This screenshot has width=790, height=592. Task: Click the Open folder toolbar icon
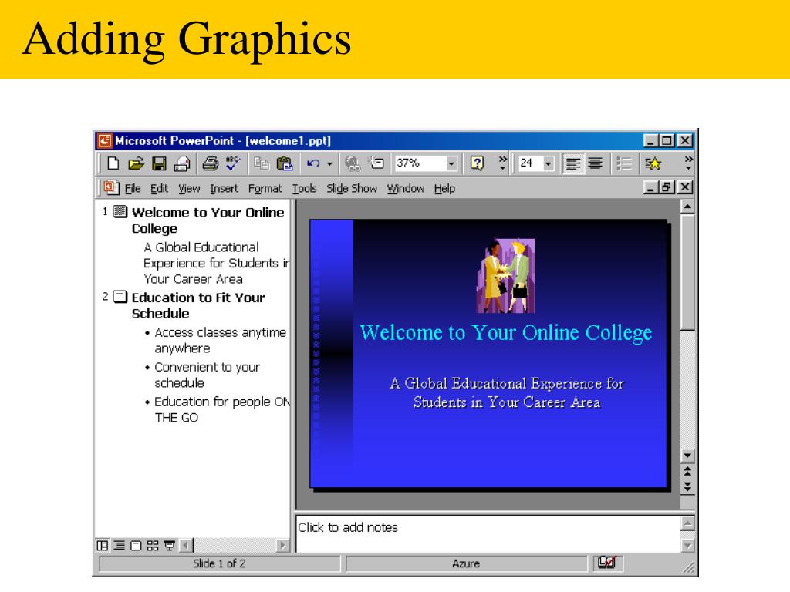click(136, 163)
